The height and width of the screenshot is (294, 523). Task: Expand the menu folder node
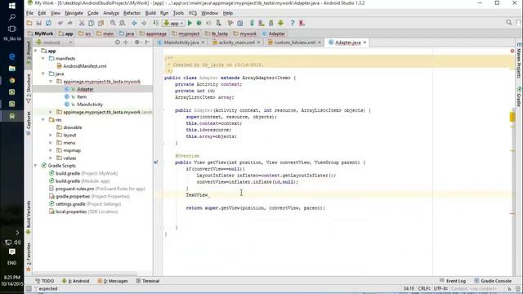coord(51,143)
